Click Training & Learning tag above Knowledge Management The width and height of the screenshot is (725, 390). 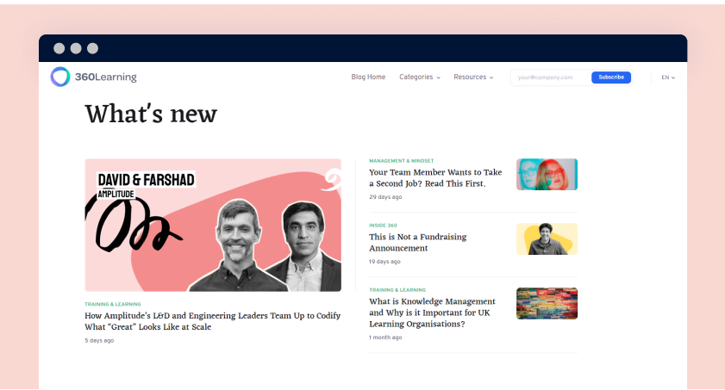tap(397, 290)
